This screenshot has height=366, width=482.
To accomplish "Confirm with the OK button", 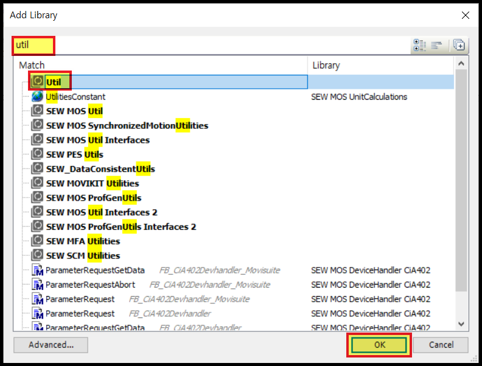I will click(380, 345).
